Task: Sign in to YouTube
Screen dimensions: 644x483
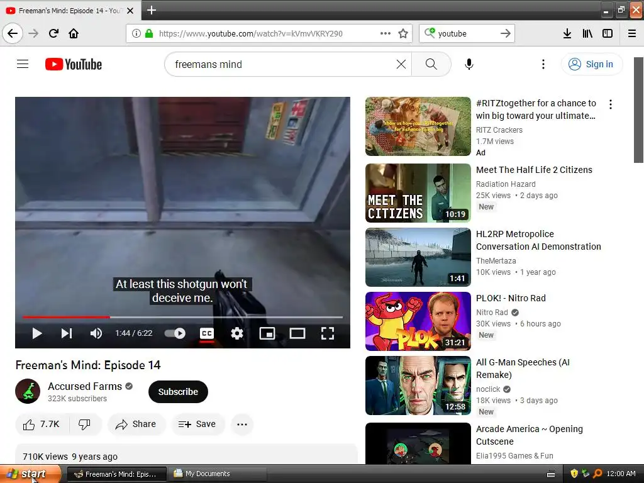Action: [592, 64]
